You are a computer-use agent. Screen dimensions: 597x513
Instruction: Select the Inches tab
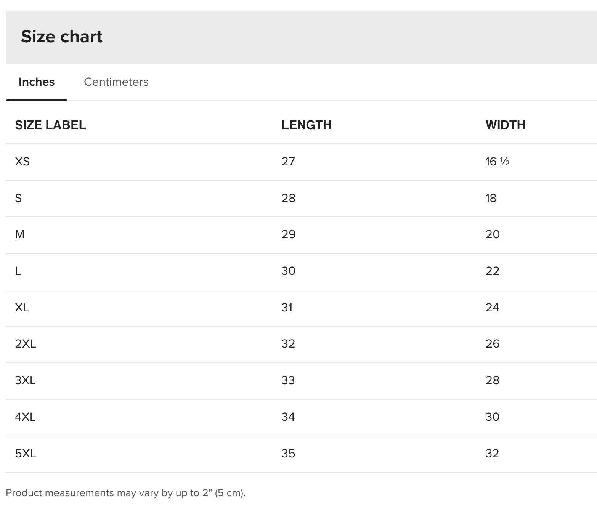pyautogui.click(x=37, y=82)
